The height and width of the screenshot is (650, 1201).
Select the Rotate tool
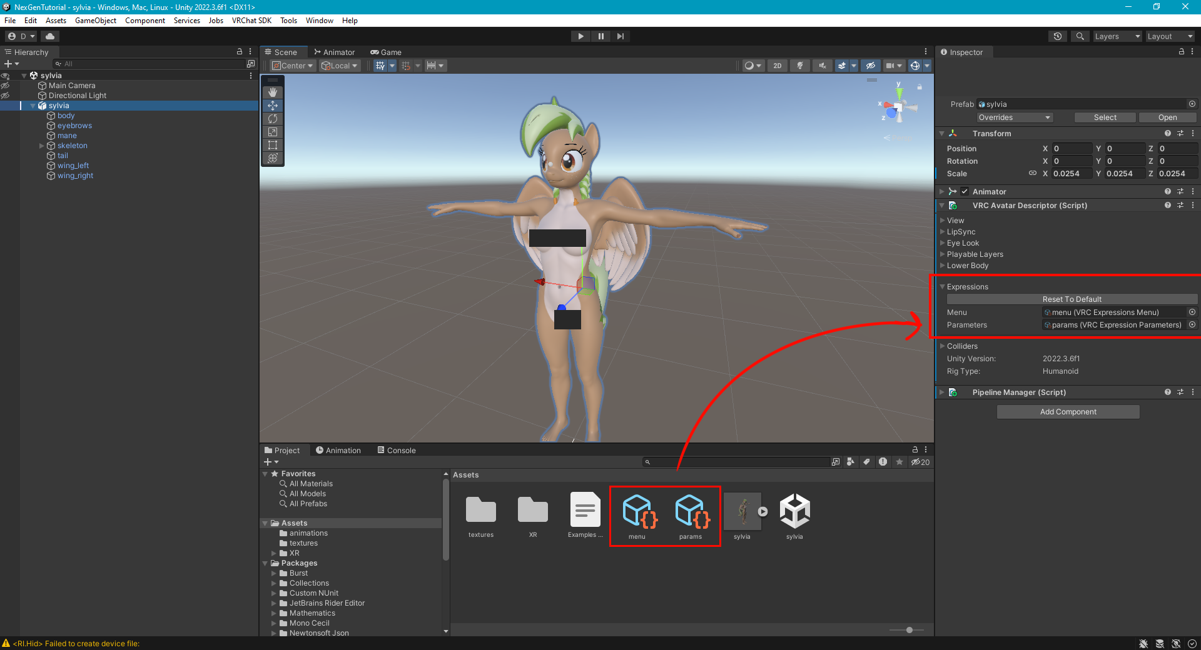tap(273, 119)
